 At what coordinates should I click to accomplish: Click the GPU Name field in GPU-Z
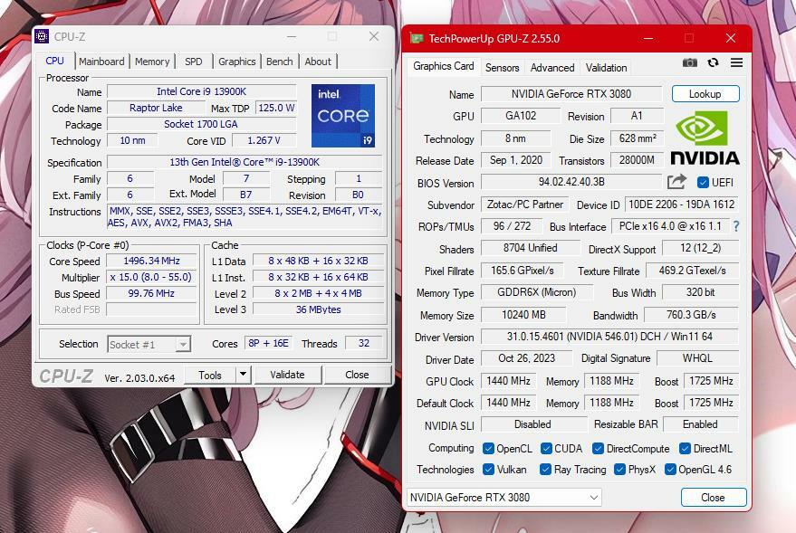tap(571, 94)
